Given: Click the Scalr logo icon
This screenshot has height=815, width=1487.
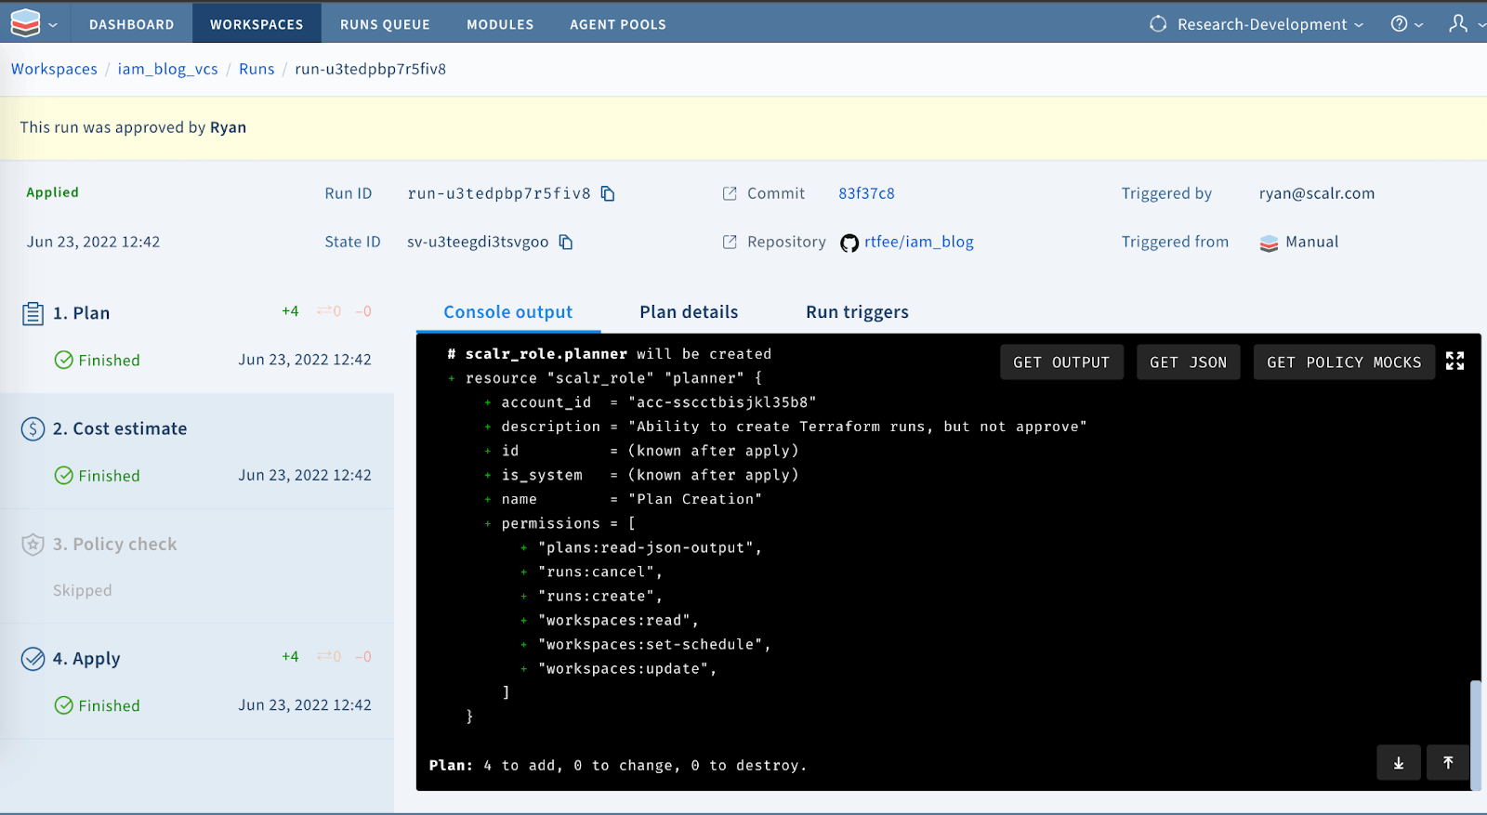Looking at the screenshot, I should (x=25, y=23).
